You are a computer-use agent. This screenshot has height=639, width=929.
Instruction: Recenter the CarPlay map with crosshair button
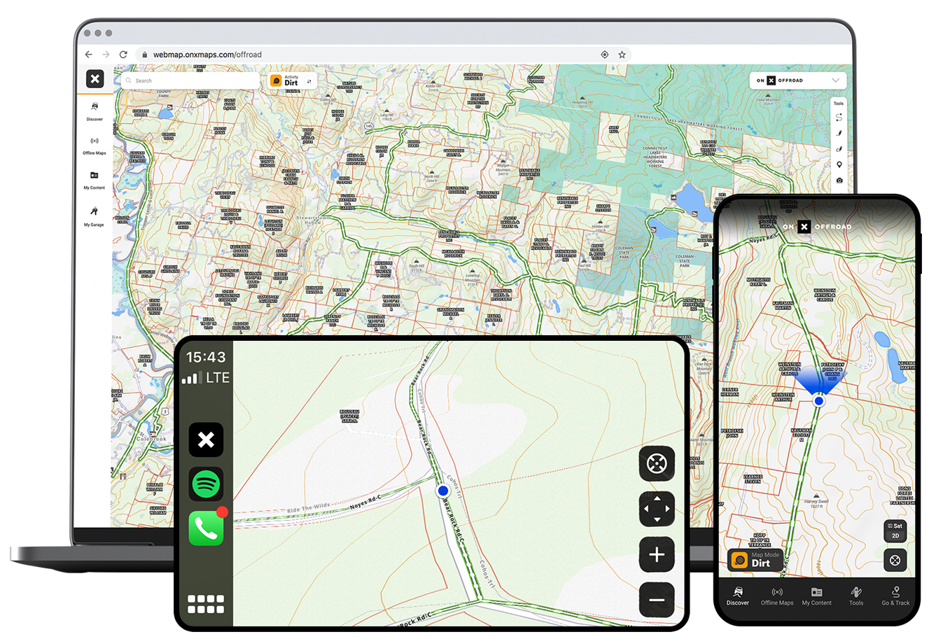657,463
